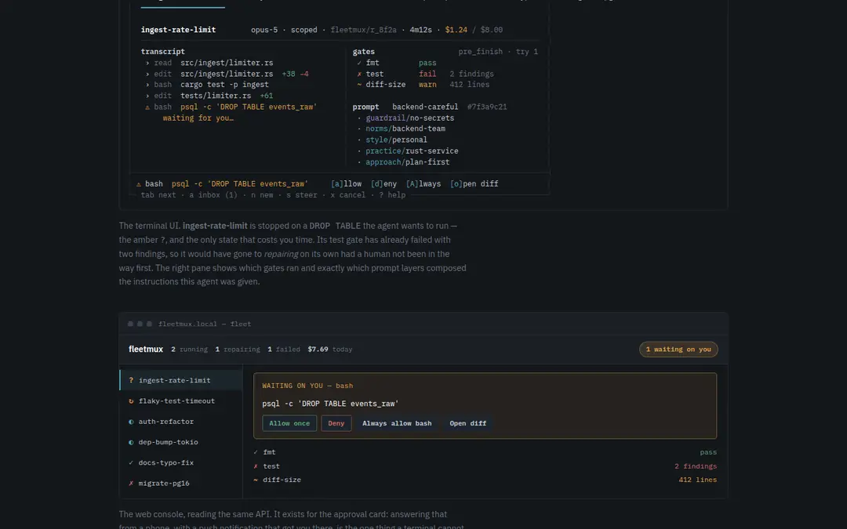This screenshot has height=529, width=847.
Task: Click the '$7.69 today' spend total
Action: point(330,350)
